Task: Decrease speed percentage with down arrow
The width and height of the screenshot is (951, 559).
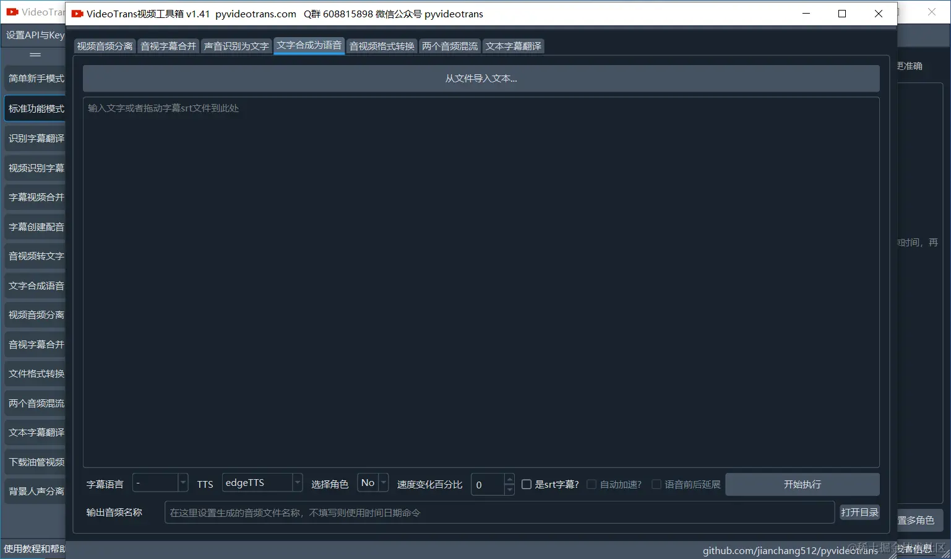Action: [x=509, y=490]
